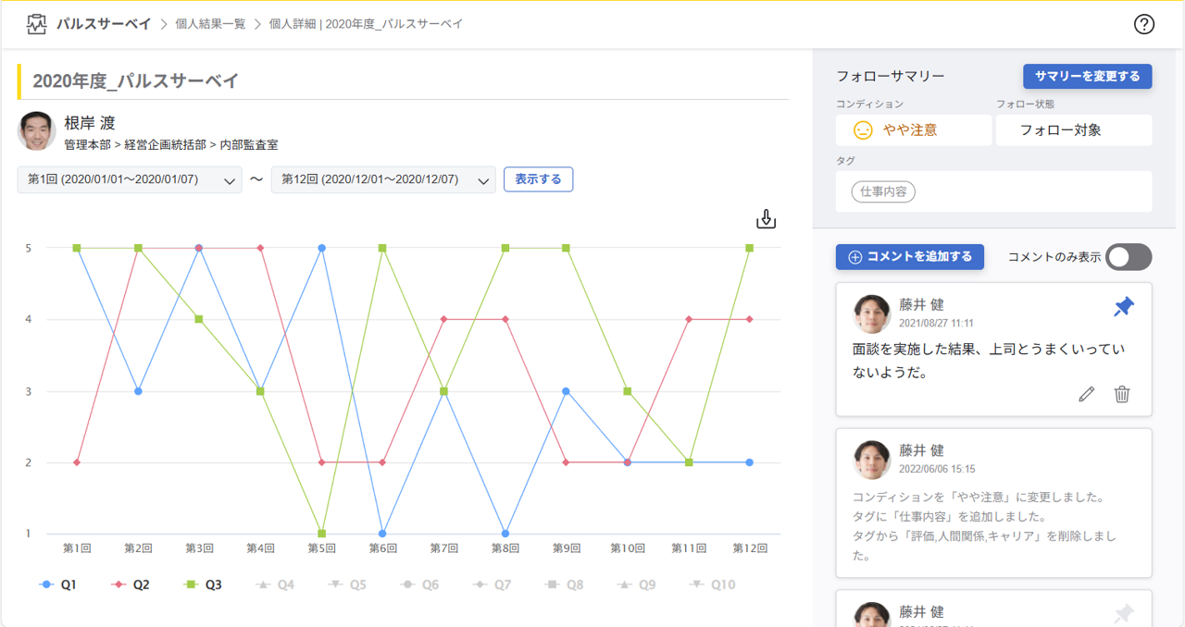Open the 第1回 start period dropdown

pos(130,180)
